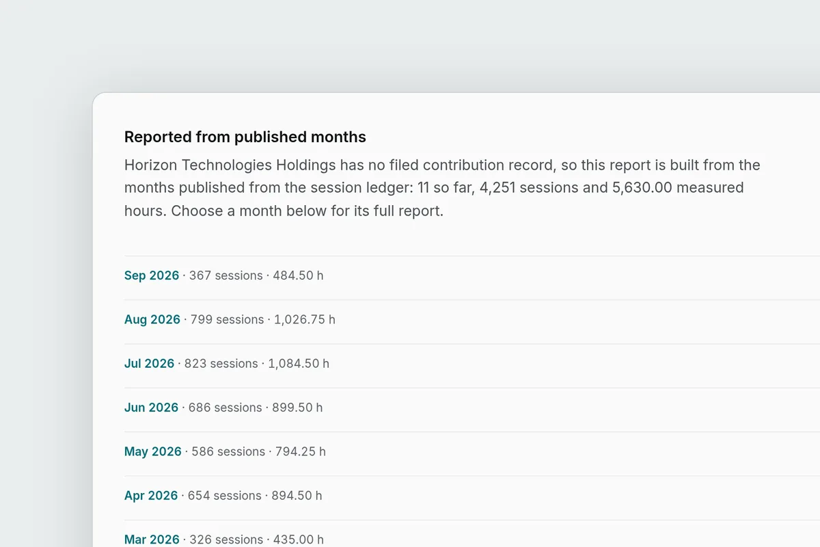Click the "367 sessions · 484.50 h" text

256,276
